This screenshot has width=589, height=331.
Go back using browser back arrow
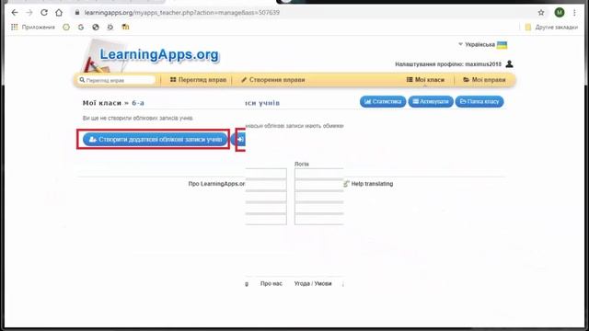click(x=15, y=12)
